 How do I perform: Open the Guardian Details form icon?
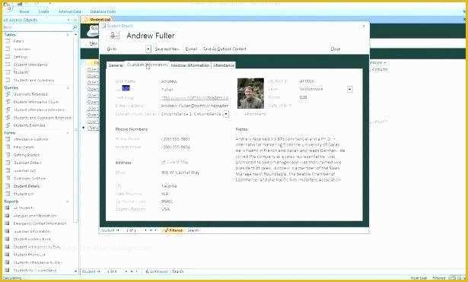[x=8, y=163]
